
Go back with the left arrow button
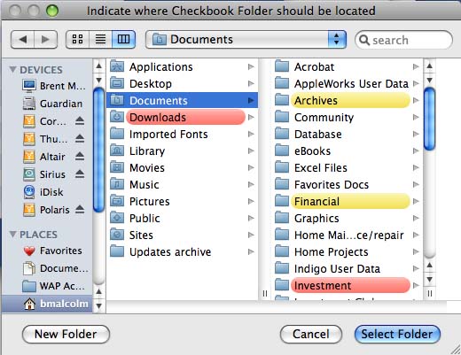[x=22, y=39]
